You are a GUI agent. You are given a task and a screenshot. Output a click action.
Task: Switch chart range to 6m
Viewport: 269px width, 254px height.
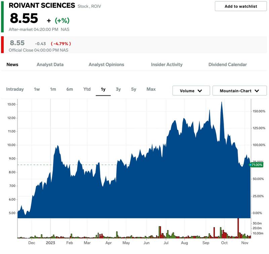coord(70,89)
